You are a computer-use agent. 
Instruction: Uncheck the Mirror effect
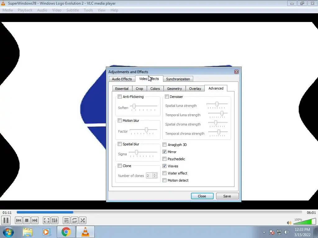(165, 152)
